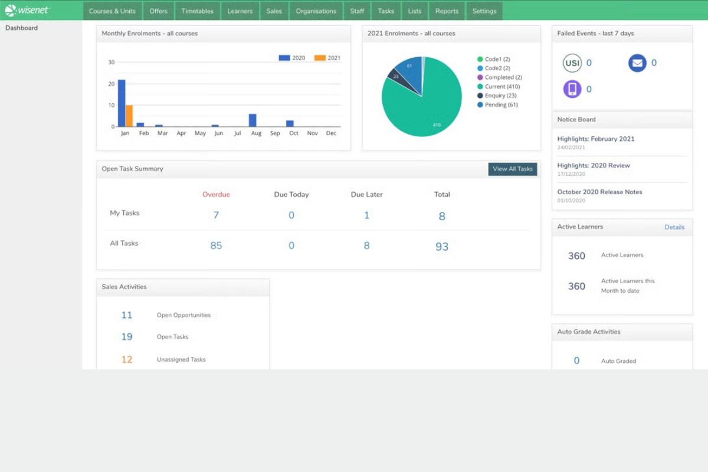Screen dimensions: 708x472
Task: Open the Courses & Units menu
Action: 112,11
